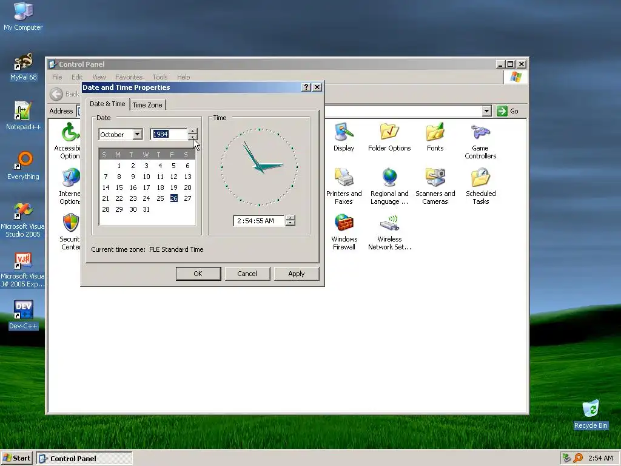Image resolution: width=621 pixels, height=466 pixels.
Task: Select day 15 in the calendar
Action: point(119,187)
